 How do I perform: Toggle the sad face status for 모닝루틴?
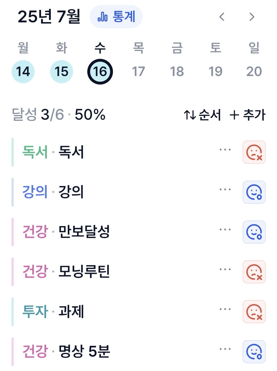coord(254,272)
